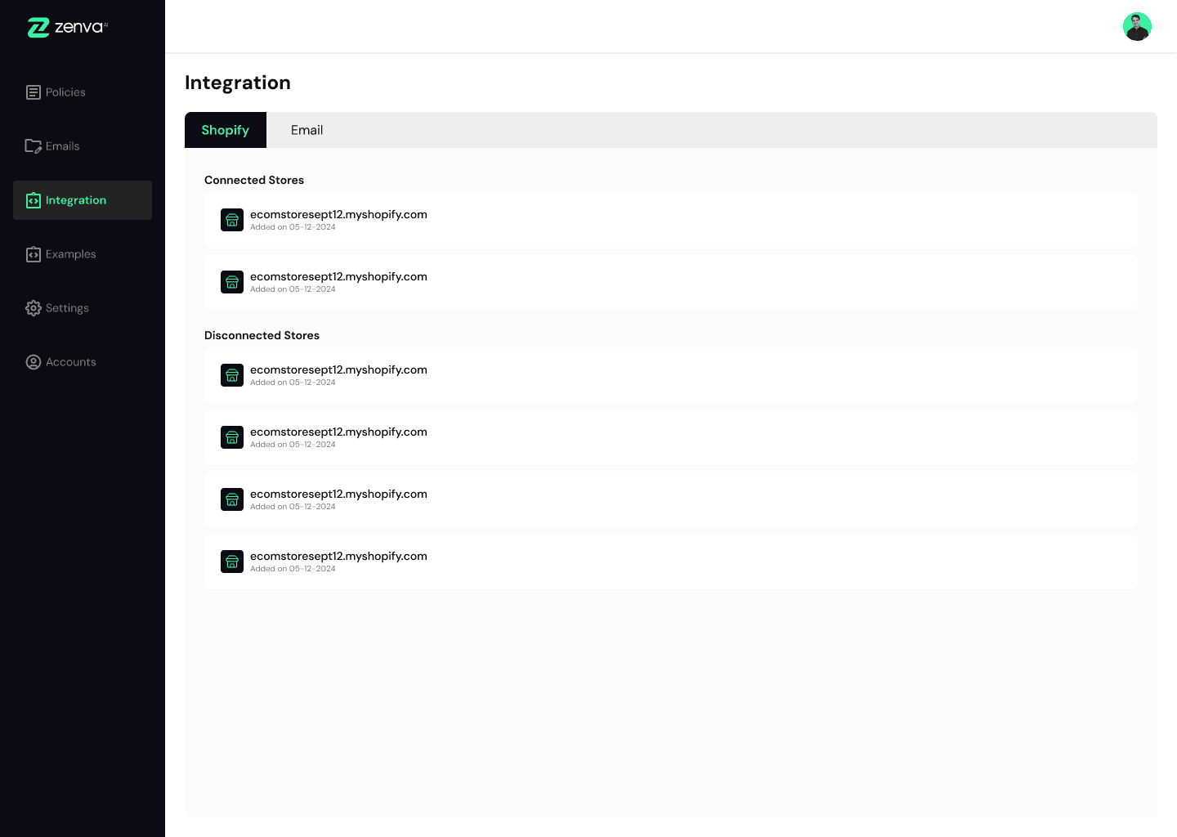
Task: Select the second connected store's domain name
Action: (338, 276)
